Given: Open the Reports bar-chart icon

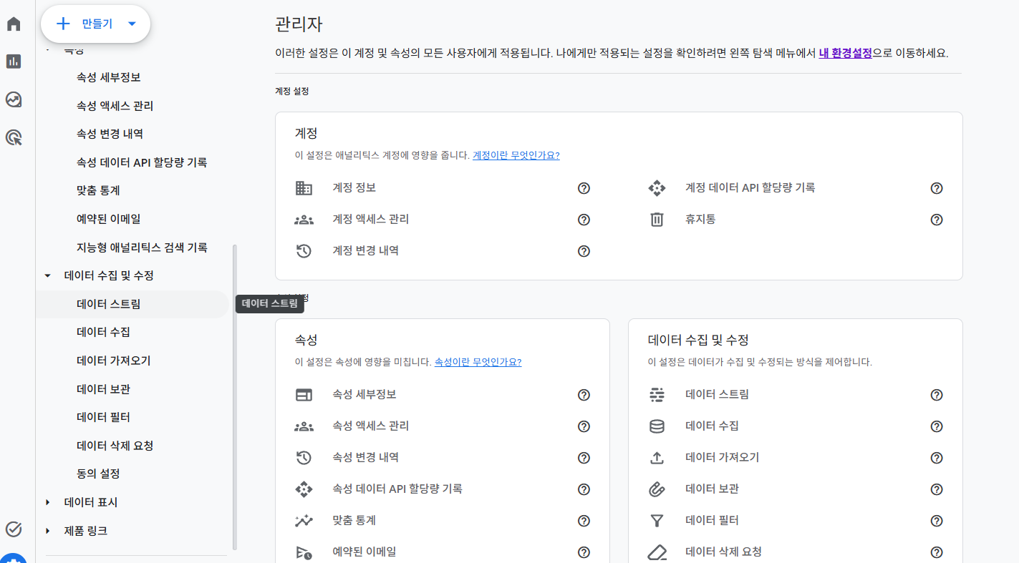Looking at the screenshot, I should [14, 62].
